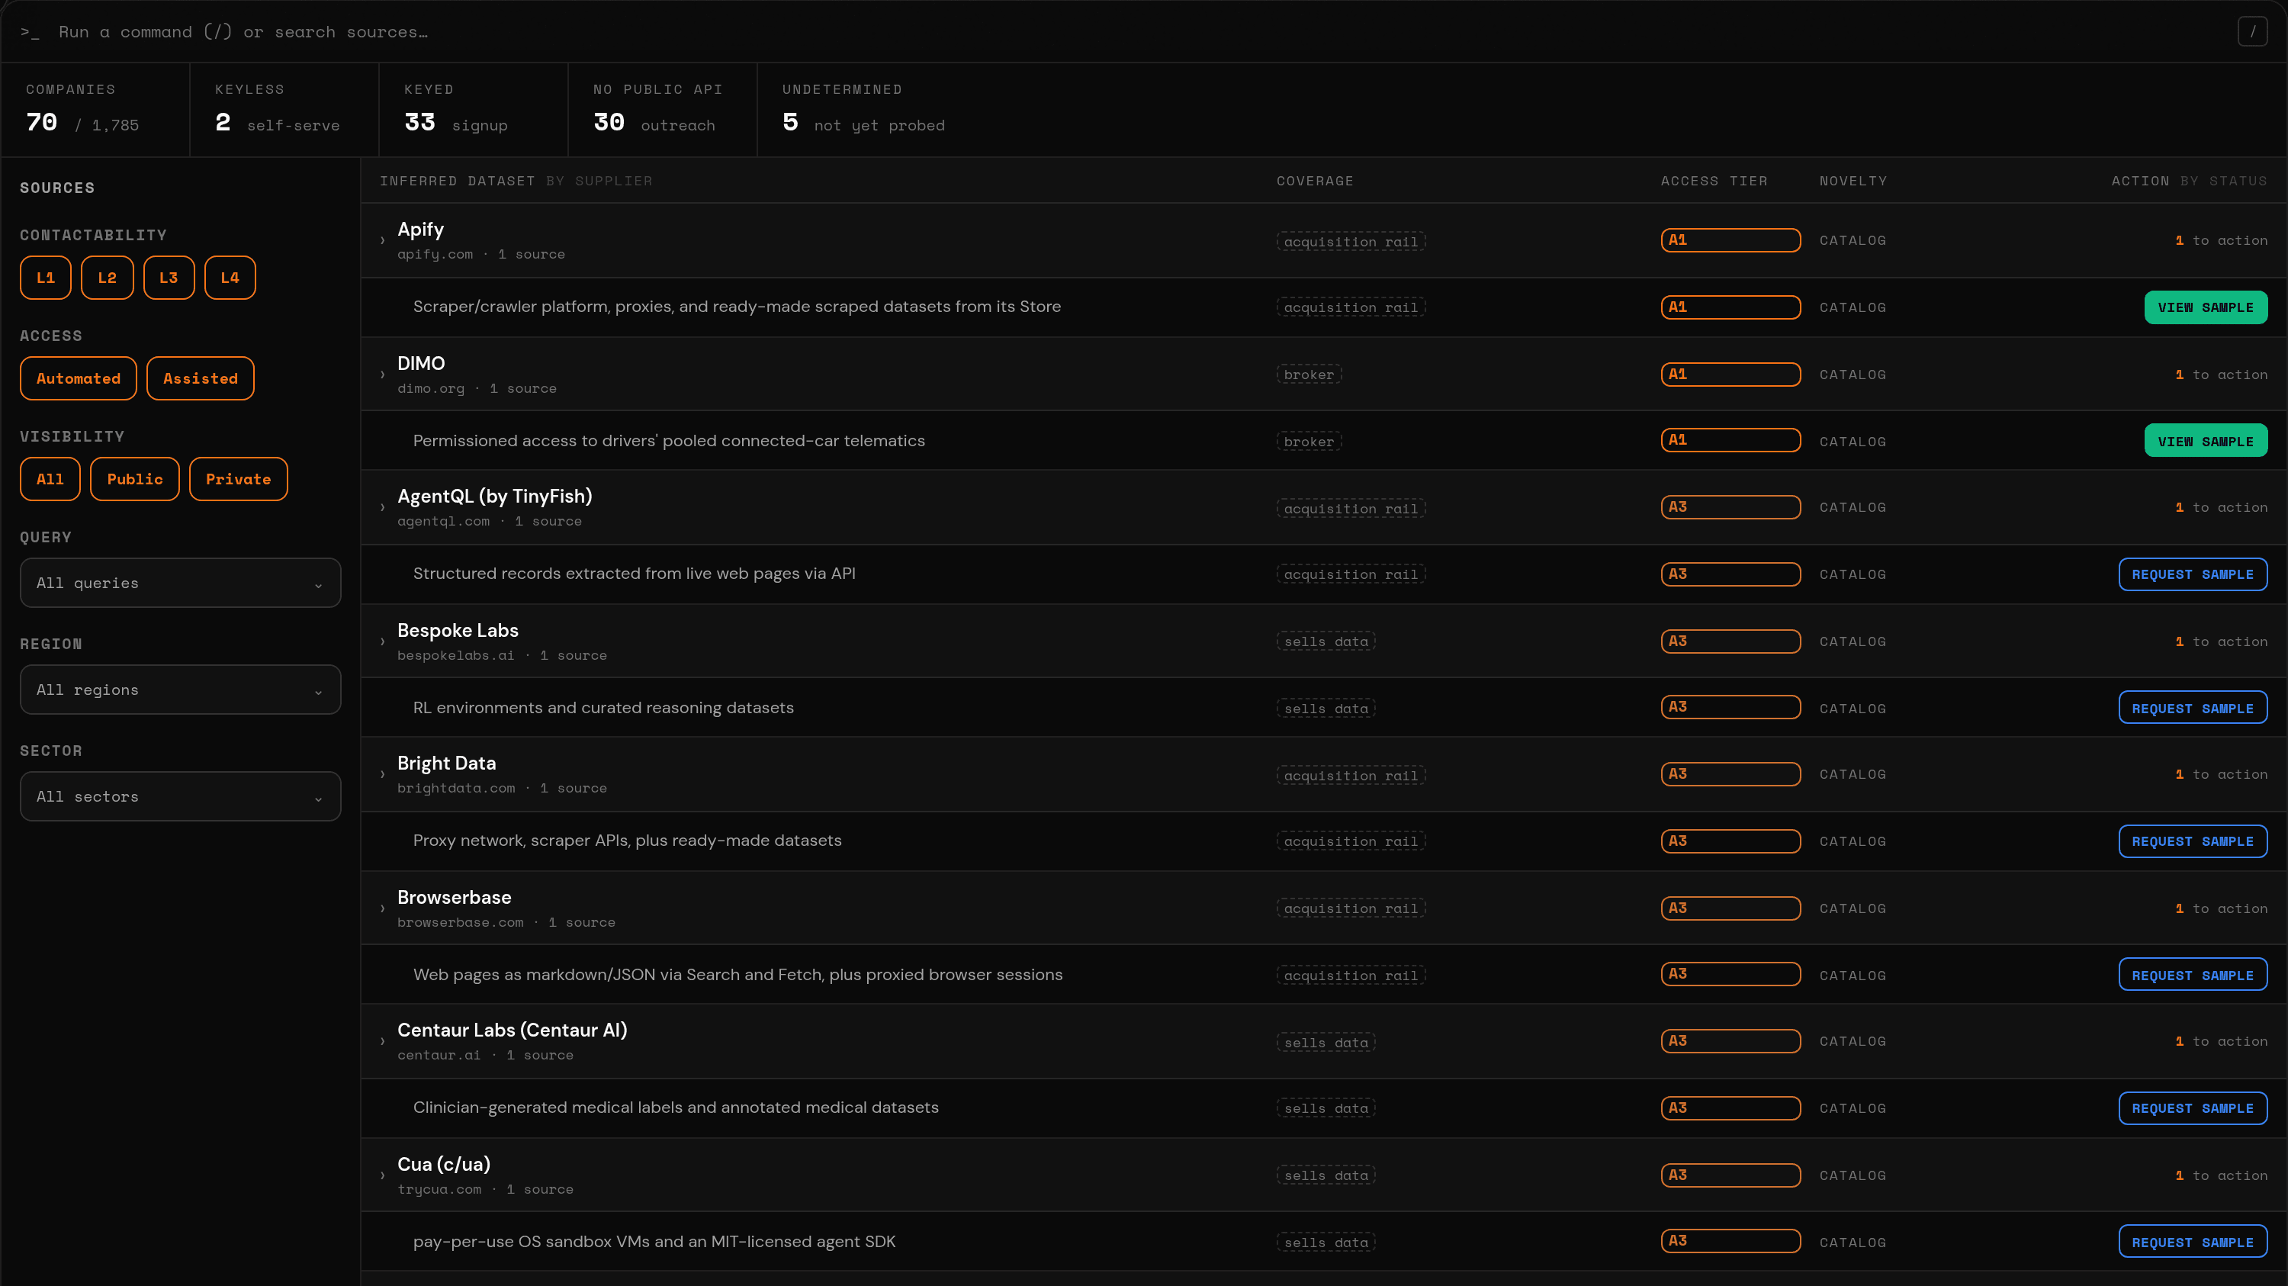
Task: Sort by the Novelty column header
Action: [1853, 182]
